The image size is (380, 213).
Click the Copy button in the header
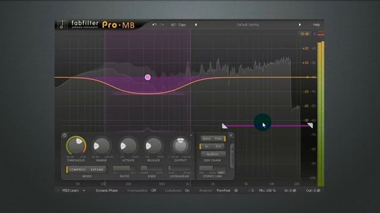[x=182, y=25]
